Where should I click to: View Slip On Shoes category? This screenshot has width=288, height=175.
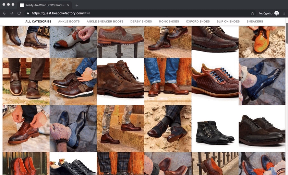pyautogui.click(x=228, y=22)
